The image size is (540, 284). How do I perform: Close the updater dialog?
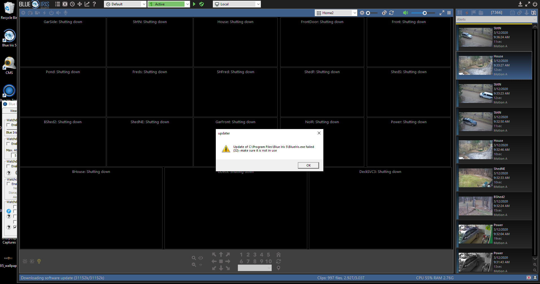point(319,133)
